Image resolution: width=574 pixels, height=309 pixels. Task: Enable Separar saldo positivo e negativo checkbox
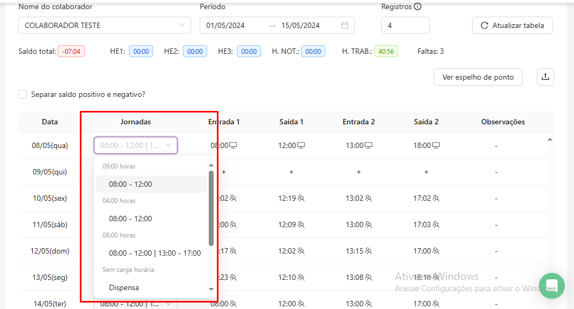(23, 94)
